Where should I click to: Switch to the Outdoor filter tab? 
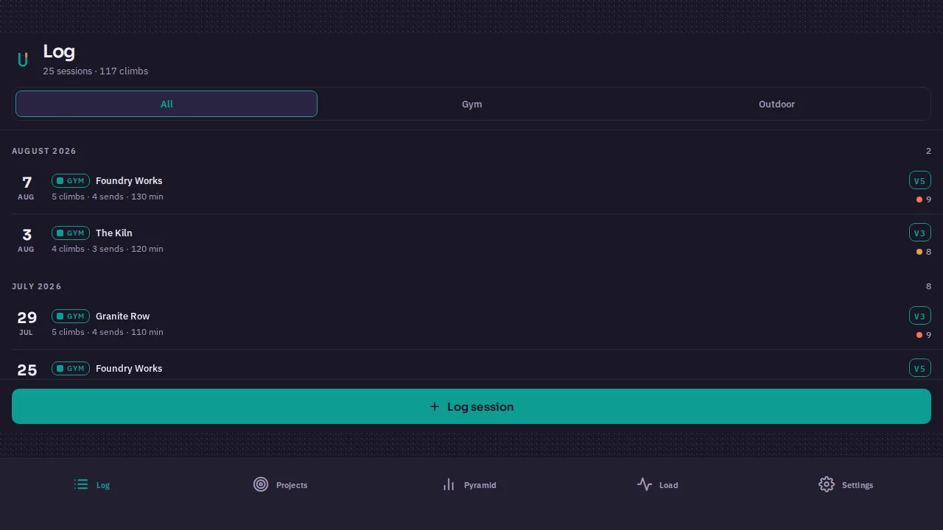(777, 104)
